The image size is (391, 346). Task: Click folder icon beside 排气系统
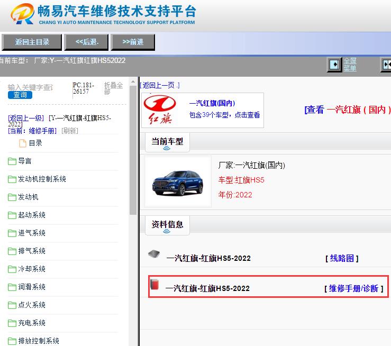click(x=12, y=251)
